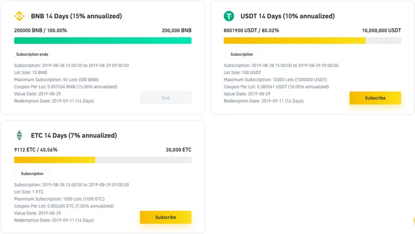415x234 pixels.
Task: Click the USDT Tether logo icon
Action: click(229, 16)
